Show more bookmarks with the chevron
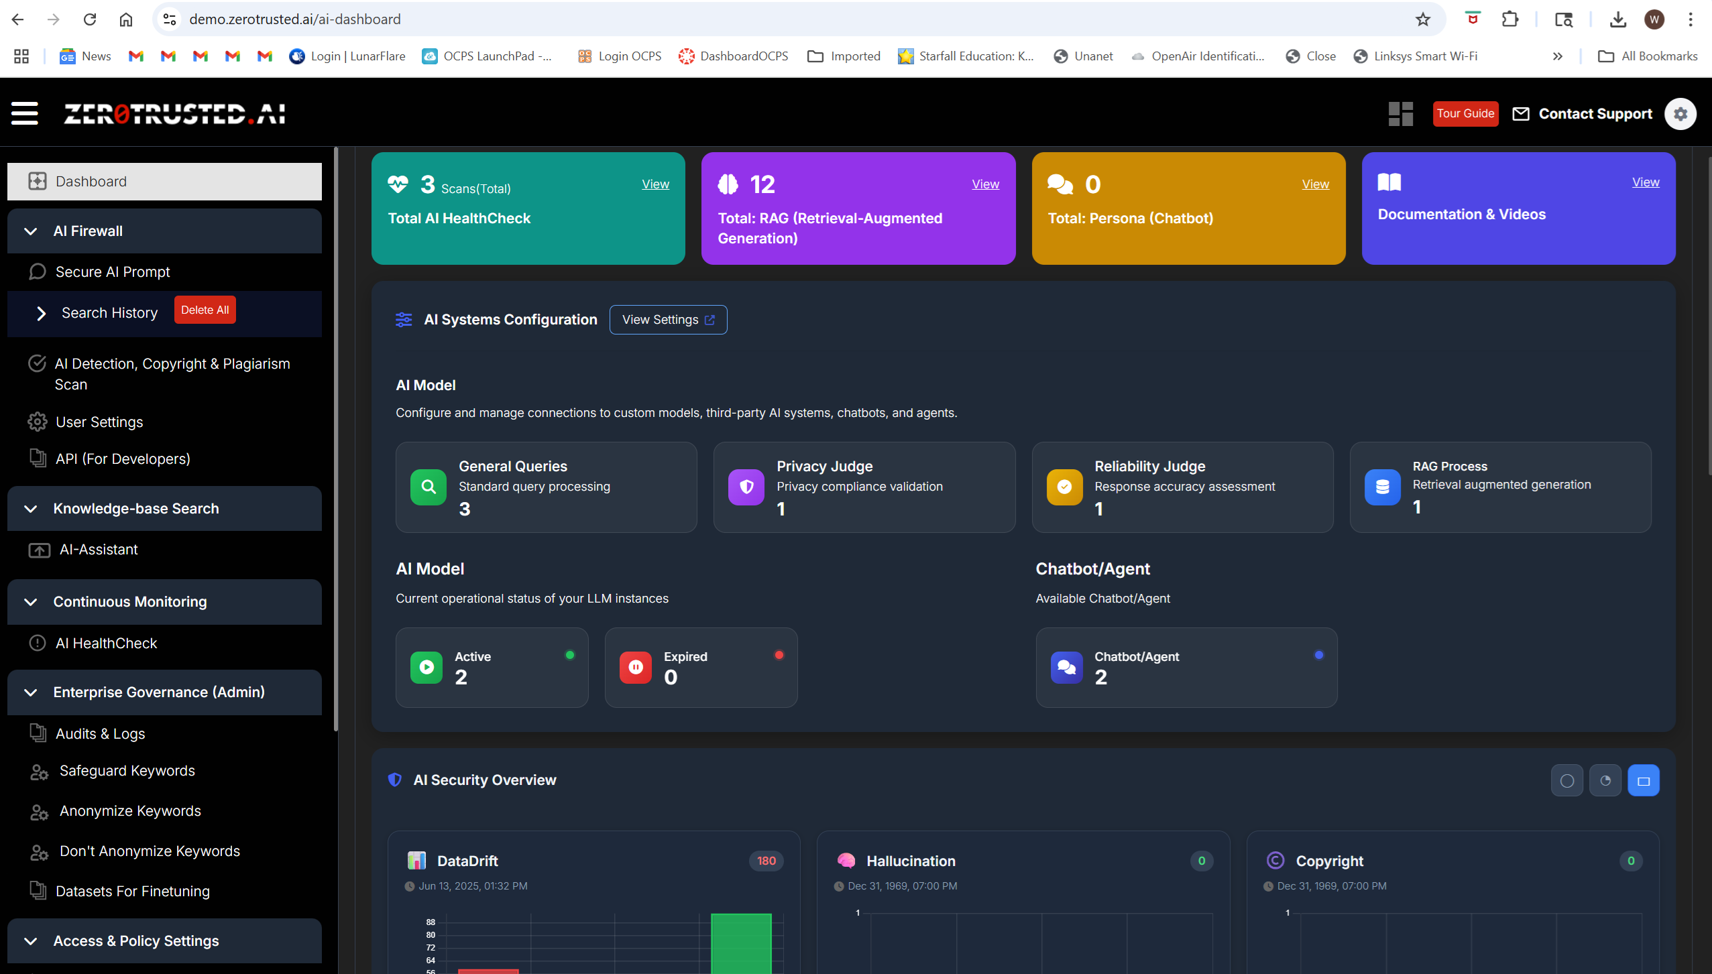 coord(1558,56)
